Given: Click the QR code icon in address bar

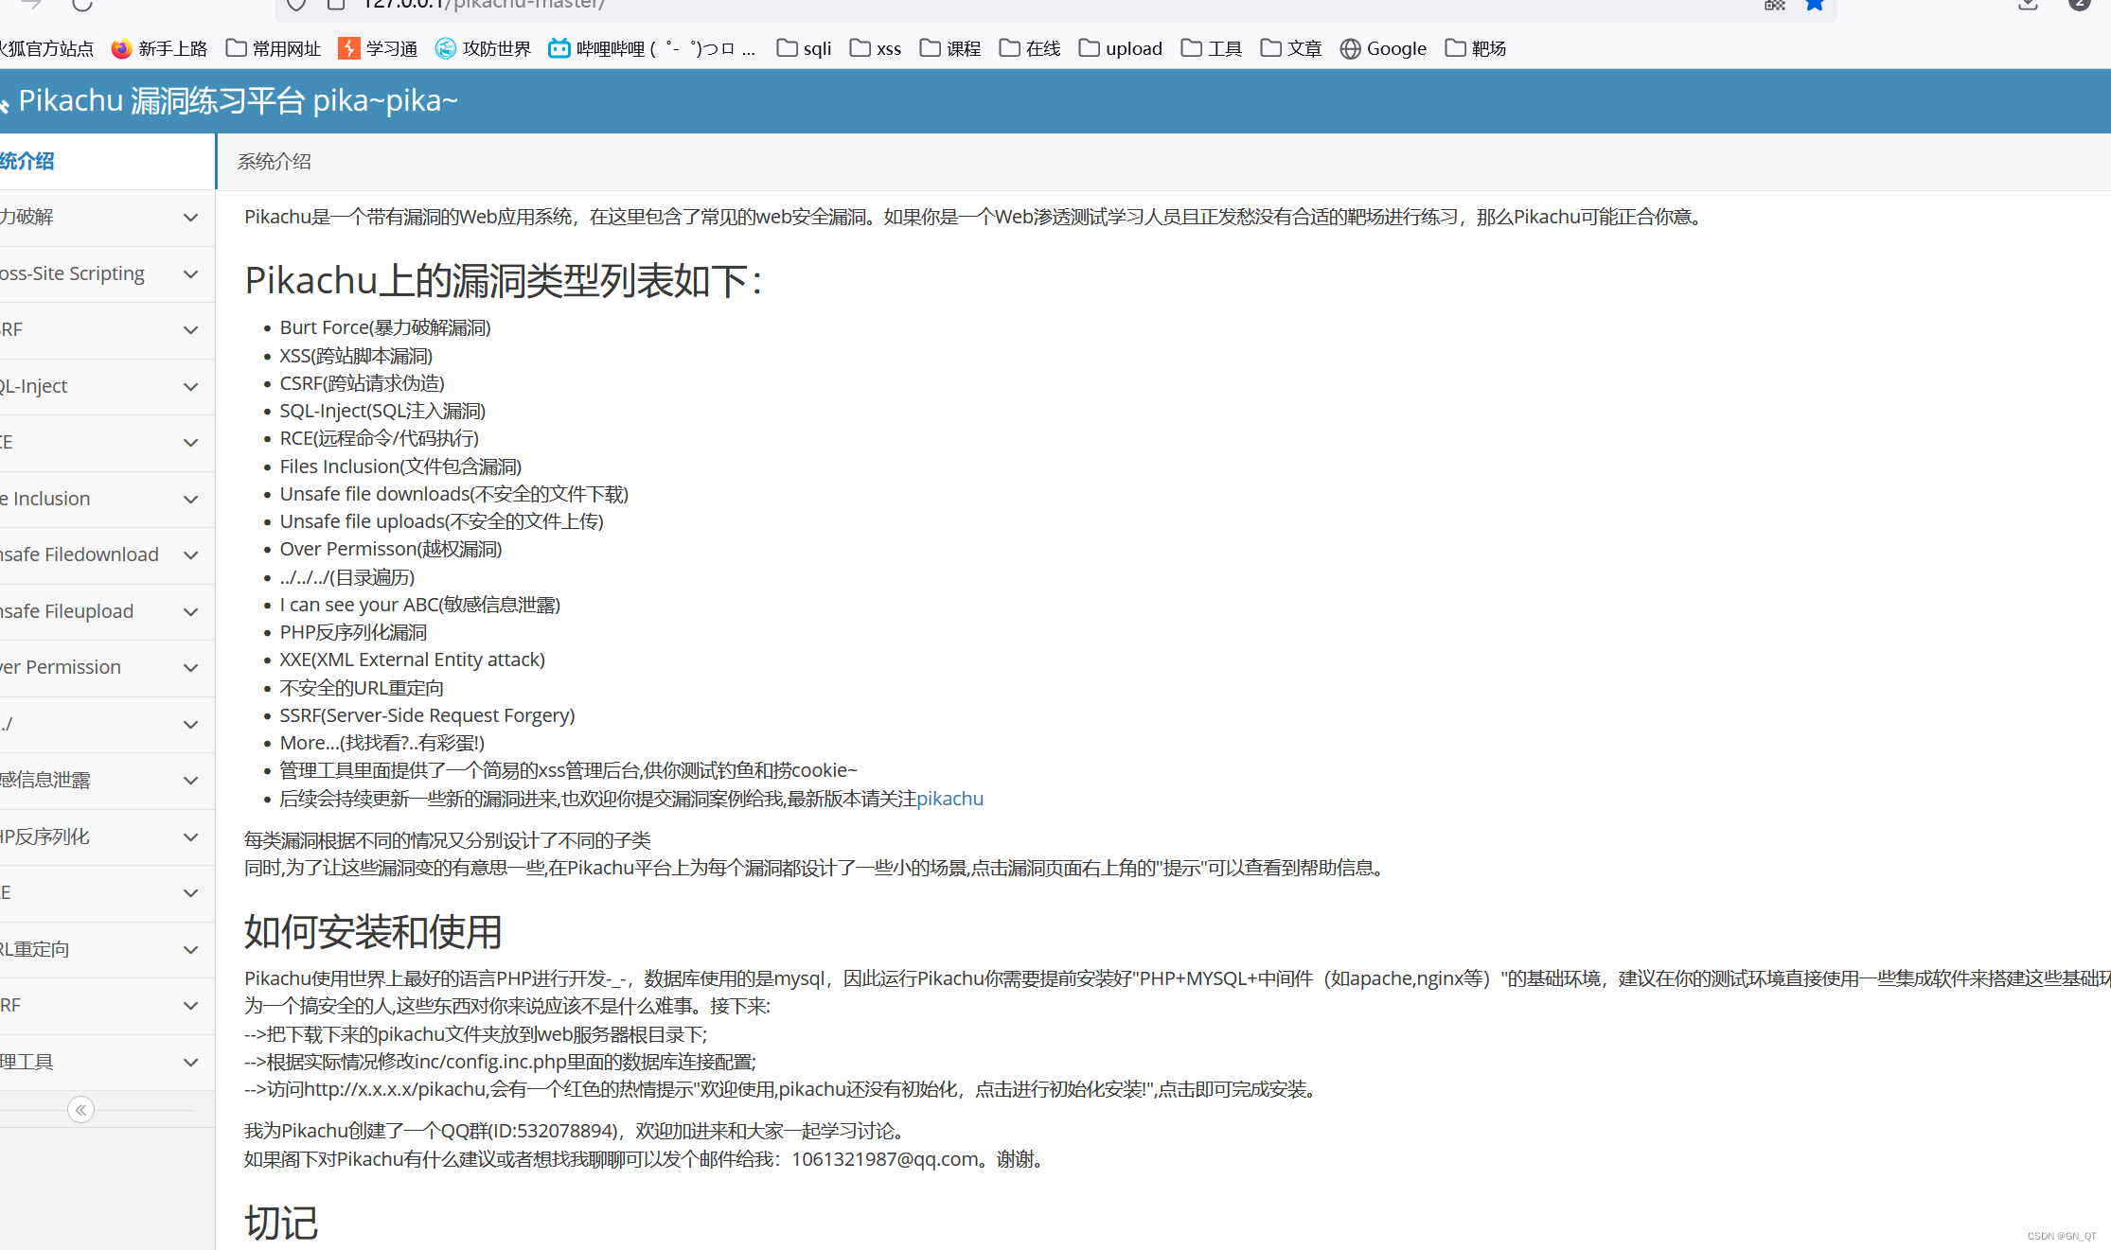Looking at the screenshot, I should 1774,5.
